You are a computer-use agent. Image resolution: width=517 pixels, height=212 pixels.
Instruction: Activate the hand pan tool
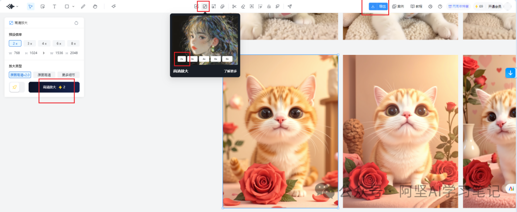[95, 6]
